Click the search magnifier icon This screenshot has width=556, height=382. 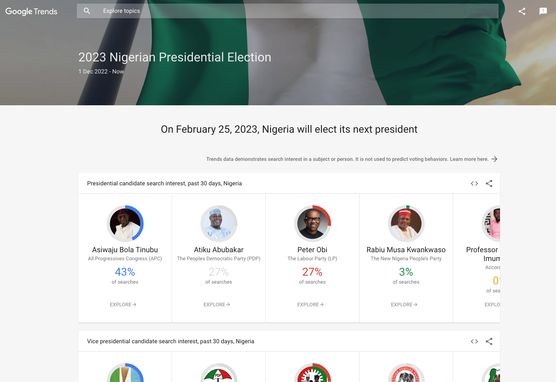click(x=87, y=11)
